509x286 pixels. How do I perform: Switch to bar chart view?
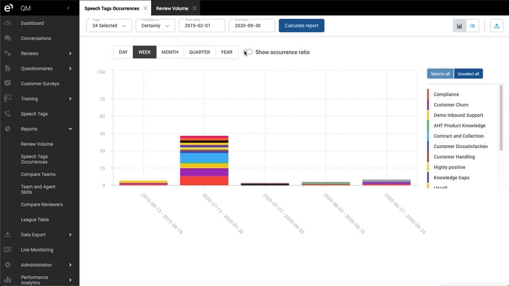[459, 26]
